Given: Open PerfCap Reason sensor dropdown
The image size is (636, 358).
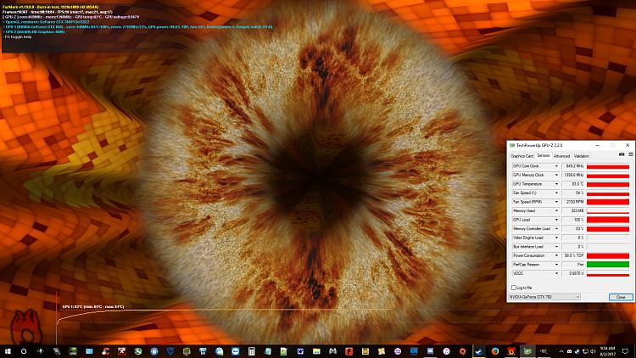Looking at the screenshot, I should [556, 264].
